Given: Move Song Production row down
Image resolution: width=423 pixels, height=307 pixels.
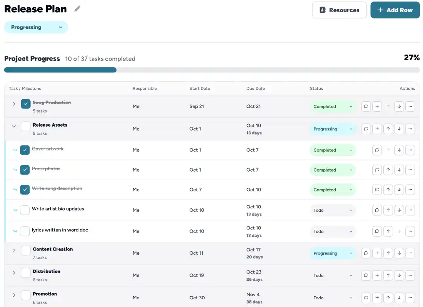Looking at the screenshot, I should point(399,106).
